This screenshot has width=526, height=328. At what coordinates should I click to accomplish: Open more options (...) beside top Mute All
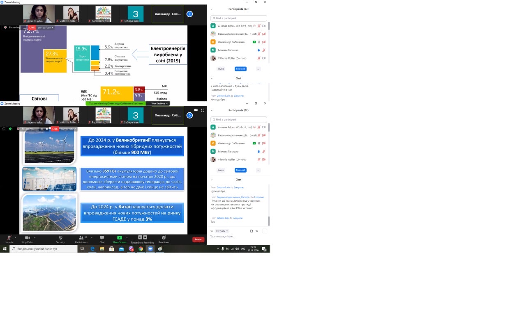(258, 69)
